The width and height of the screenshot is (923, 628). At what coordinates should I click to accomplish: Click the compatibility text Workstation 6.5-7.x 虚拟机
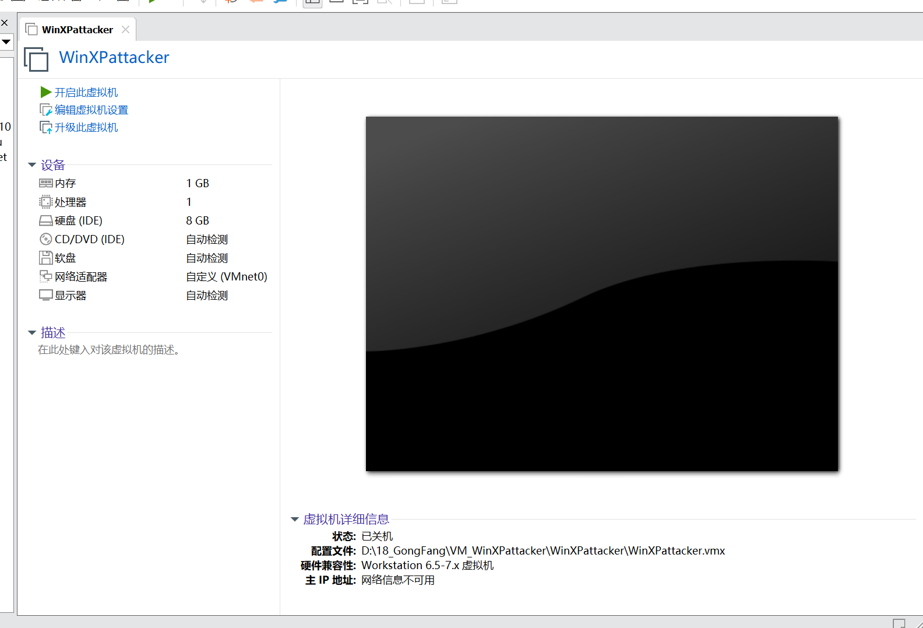click(427, 565)
